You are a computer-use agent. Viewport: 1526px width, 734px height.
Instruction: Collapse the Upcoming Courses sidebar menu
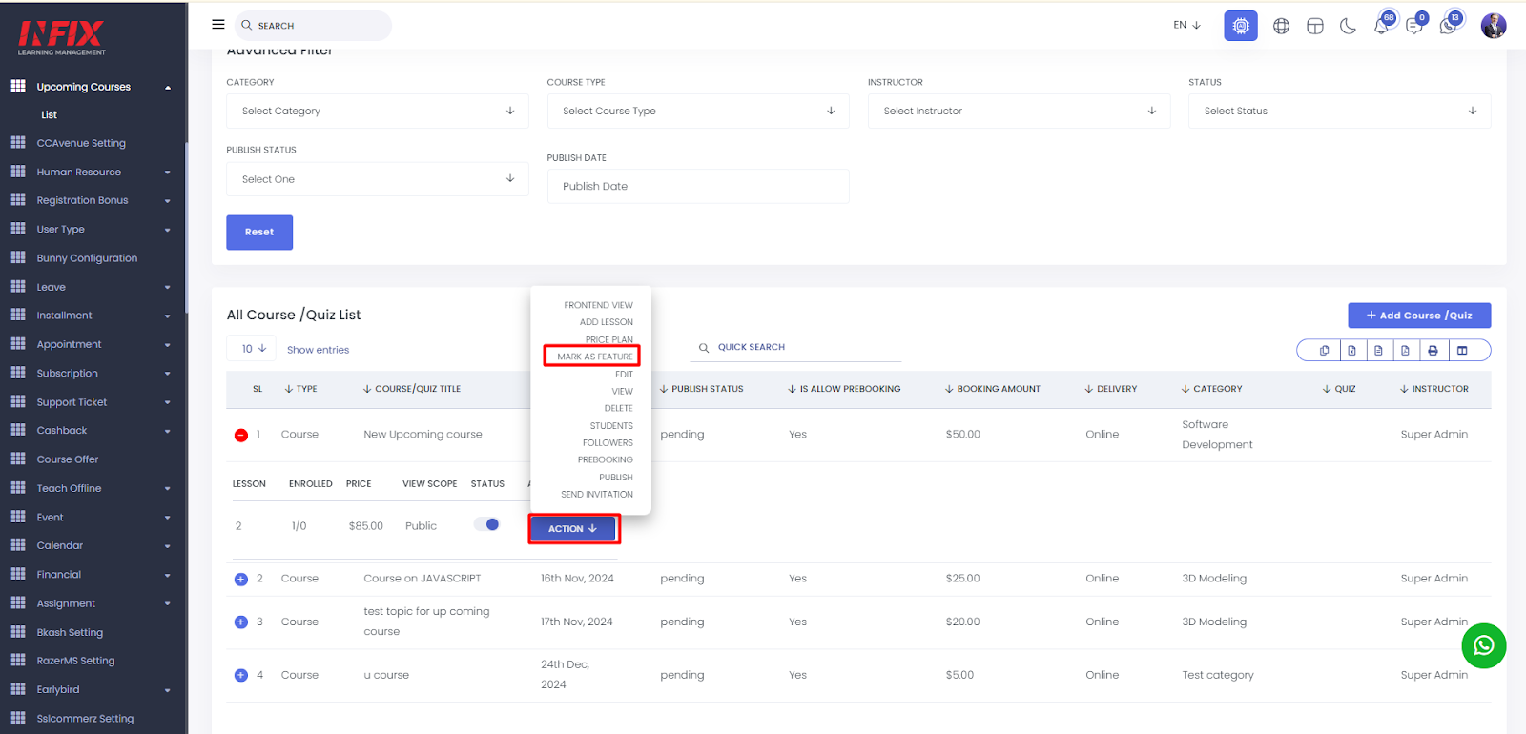click(x=93, y=86)
